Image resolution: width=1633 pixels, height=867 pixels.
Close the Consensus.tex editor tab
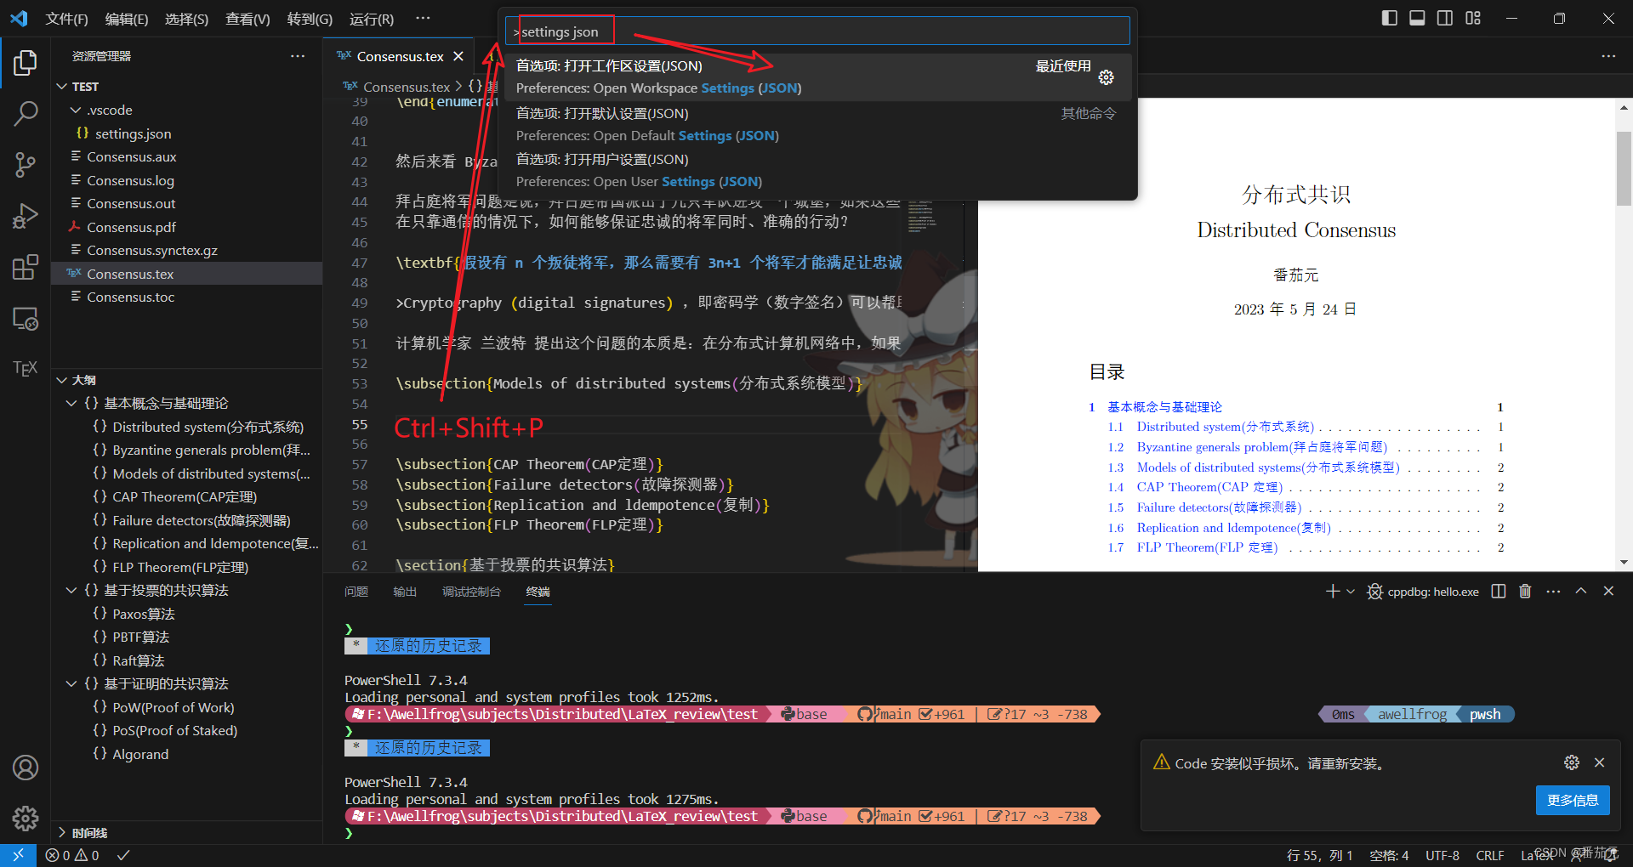click(458, 56)
